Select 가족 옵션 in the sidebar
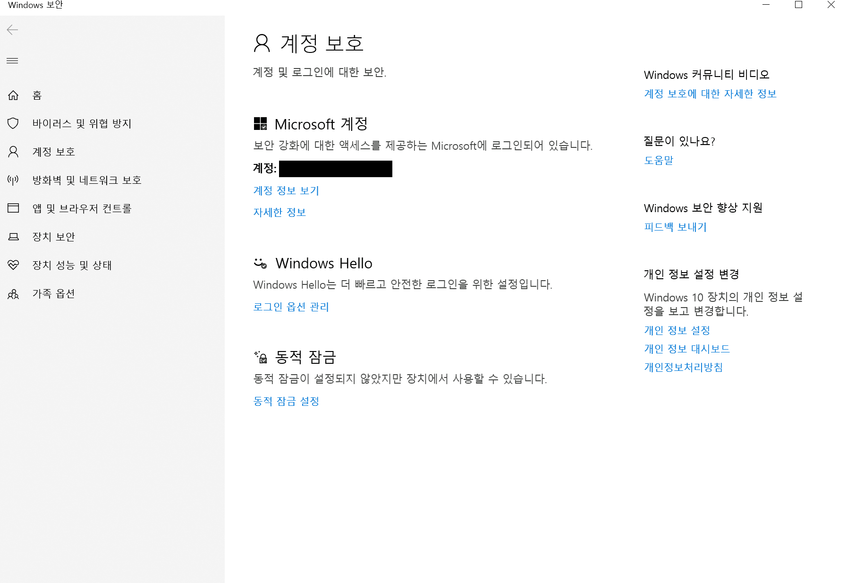Image resolution: width=847 pixels, height=583 pixels. point(54,294)
